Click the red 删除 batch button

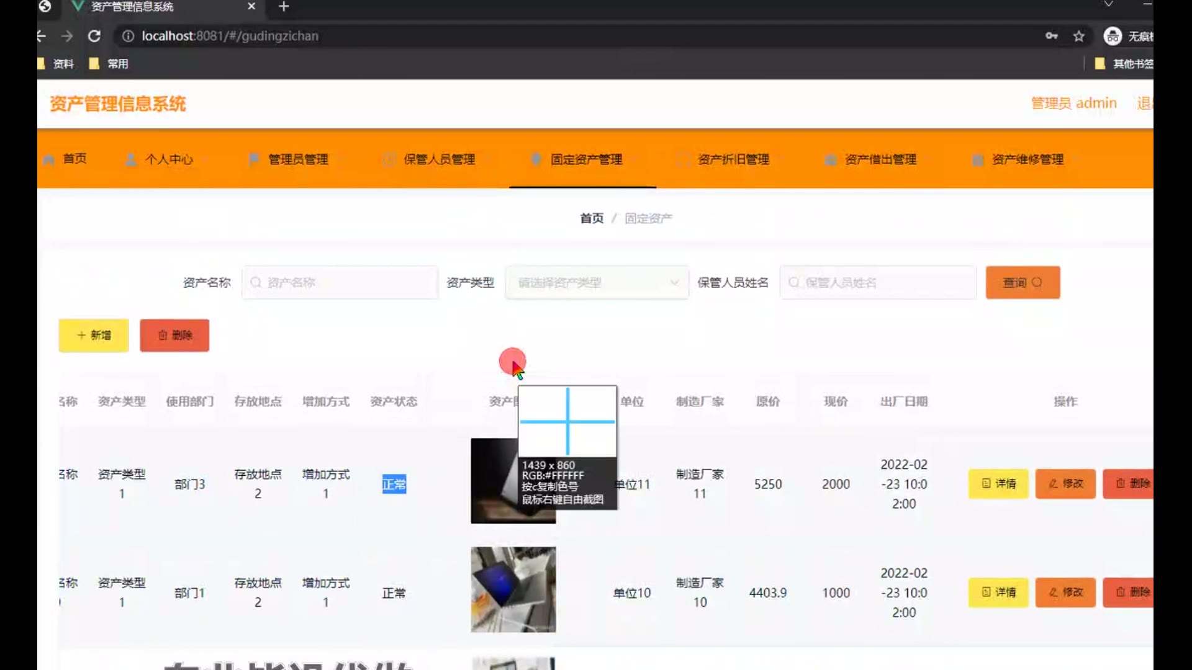pyautogui.click(x=174, y=336)
